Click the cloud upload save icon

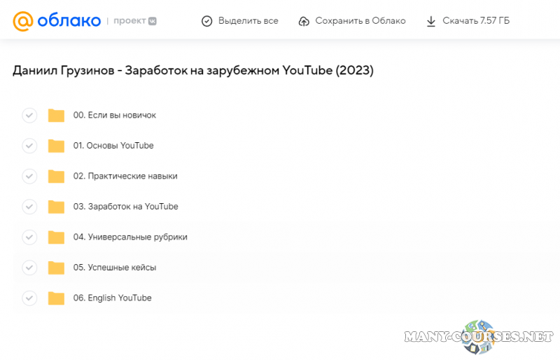tap(304, 21)
